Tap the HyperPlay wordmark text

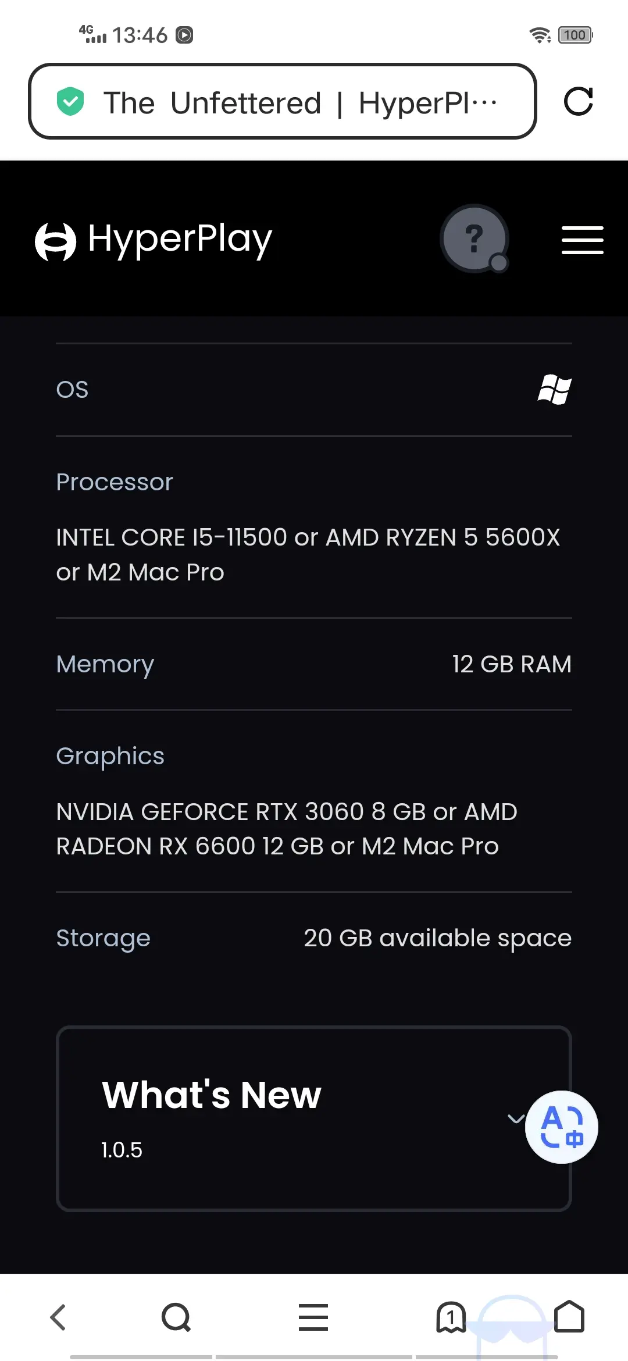(x=180, y=240)
